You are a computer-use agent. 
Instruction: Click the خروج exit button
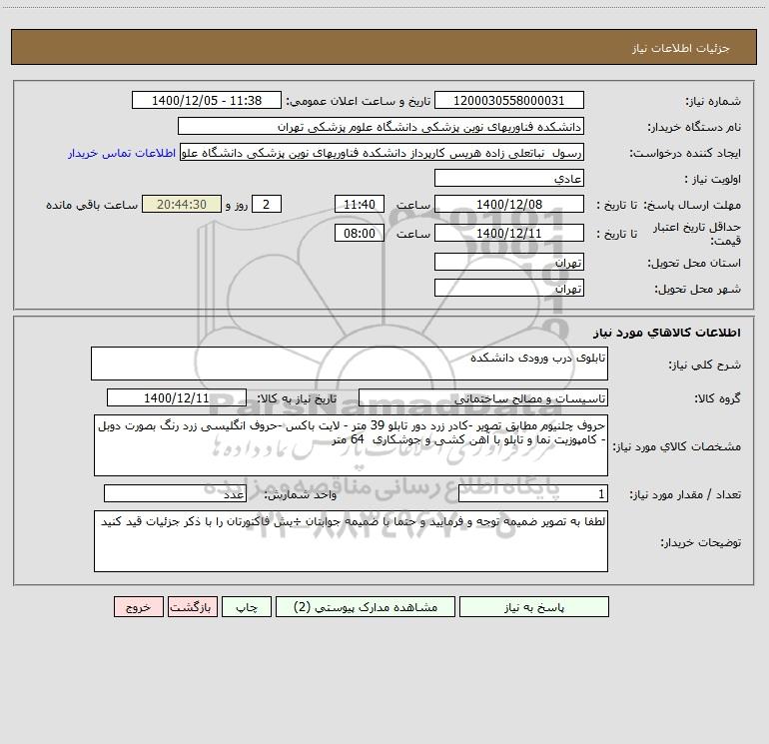(138, 606)
